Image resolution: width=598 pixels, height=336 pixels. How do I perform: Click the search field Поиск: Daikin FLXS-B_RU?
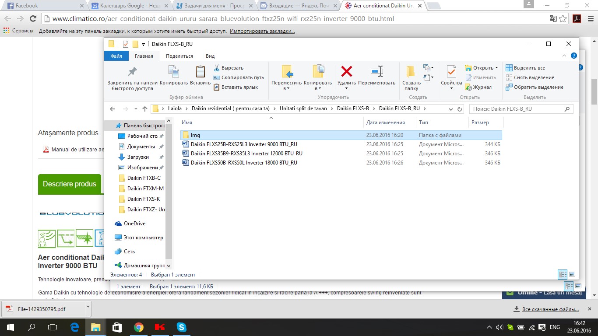(521, 109)
